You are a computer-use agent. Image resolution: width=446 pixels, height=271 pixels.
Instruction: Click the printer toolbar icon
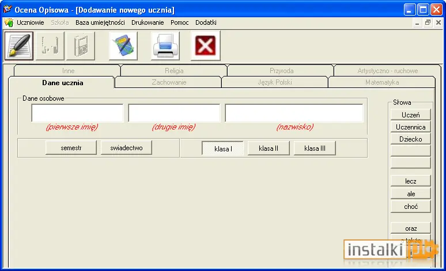[x=165, y=45]
